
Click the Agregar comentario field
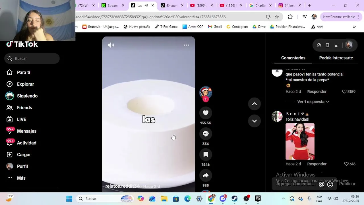coord(296,184)
